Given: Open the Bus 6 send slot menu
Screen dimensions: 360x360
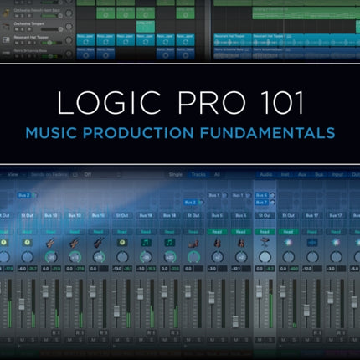Looking at the screenshot, I should coord(261,195).
